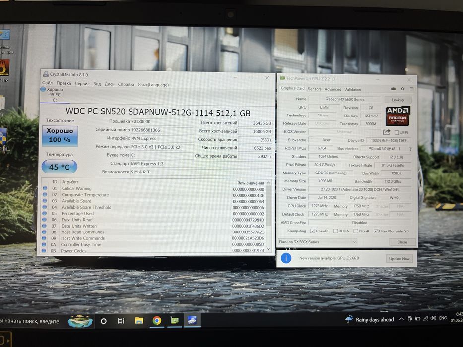Image resolution: width=463 pixels, height=347 pixels.
Task: Click the GPU-Z refresh icon
Action: (x=402, y=89)
